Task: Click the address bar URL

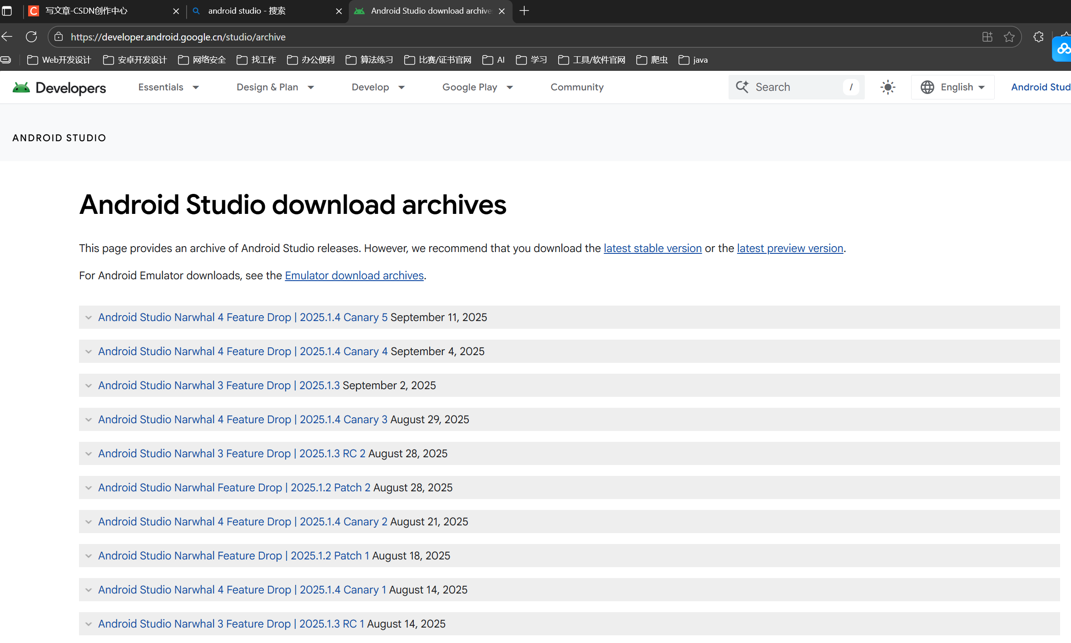Action: pos(178,37)
